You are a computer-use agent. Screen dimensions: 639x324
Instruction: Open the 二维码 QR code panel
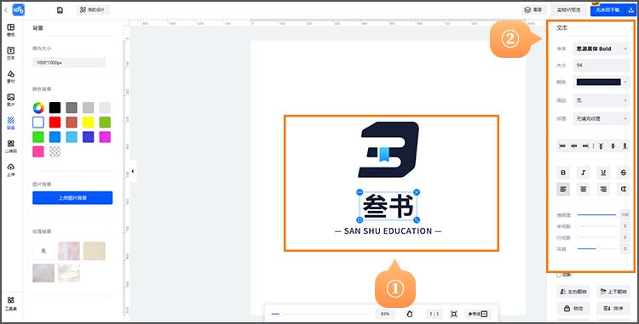coord(11,146)
